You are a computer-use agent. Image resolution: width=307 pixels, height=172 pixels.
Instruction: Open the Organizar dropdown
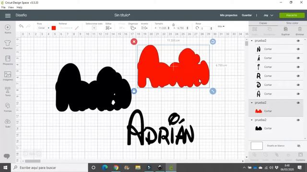click(133, 28)
